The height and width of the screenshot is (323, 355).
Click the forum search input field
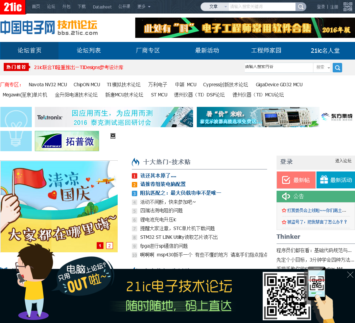(279, 68)
